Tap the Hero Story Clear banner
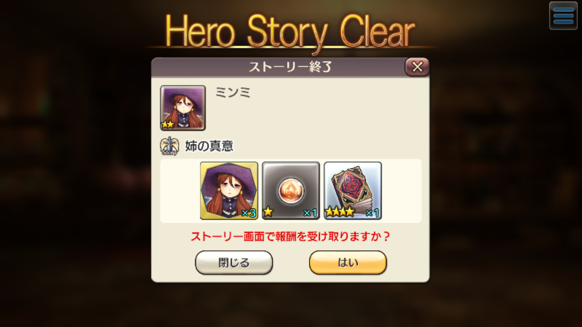Screen dimensions: 582x327 [290, 31]
